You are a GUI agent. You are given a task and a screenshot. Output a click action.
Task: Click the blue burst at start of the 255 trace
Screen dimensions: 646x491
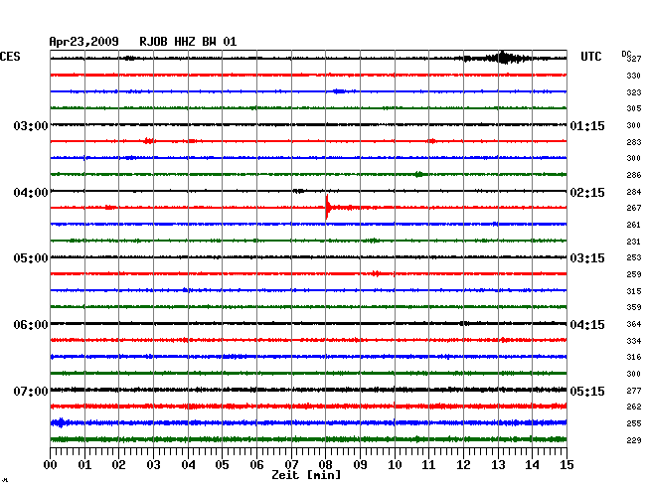click(x=60, y=422)
